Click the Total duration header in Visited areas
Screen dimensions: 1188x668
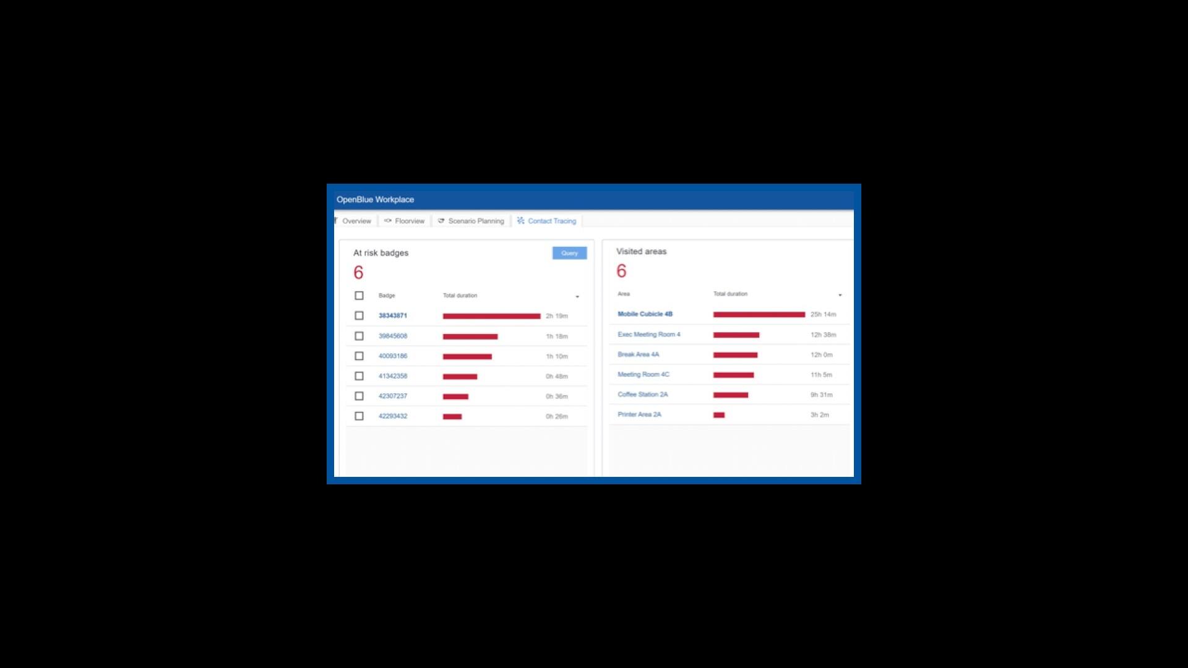click(730, 294)
